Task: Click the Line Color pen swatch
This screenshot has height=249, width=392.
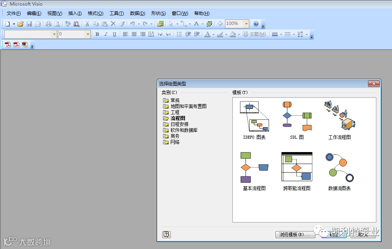Action: coord(220,34)
